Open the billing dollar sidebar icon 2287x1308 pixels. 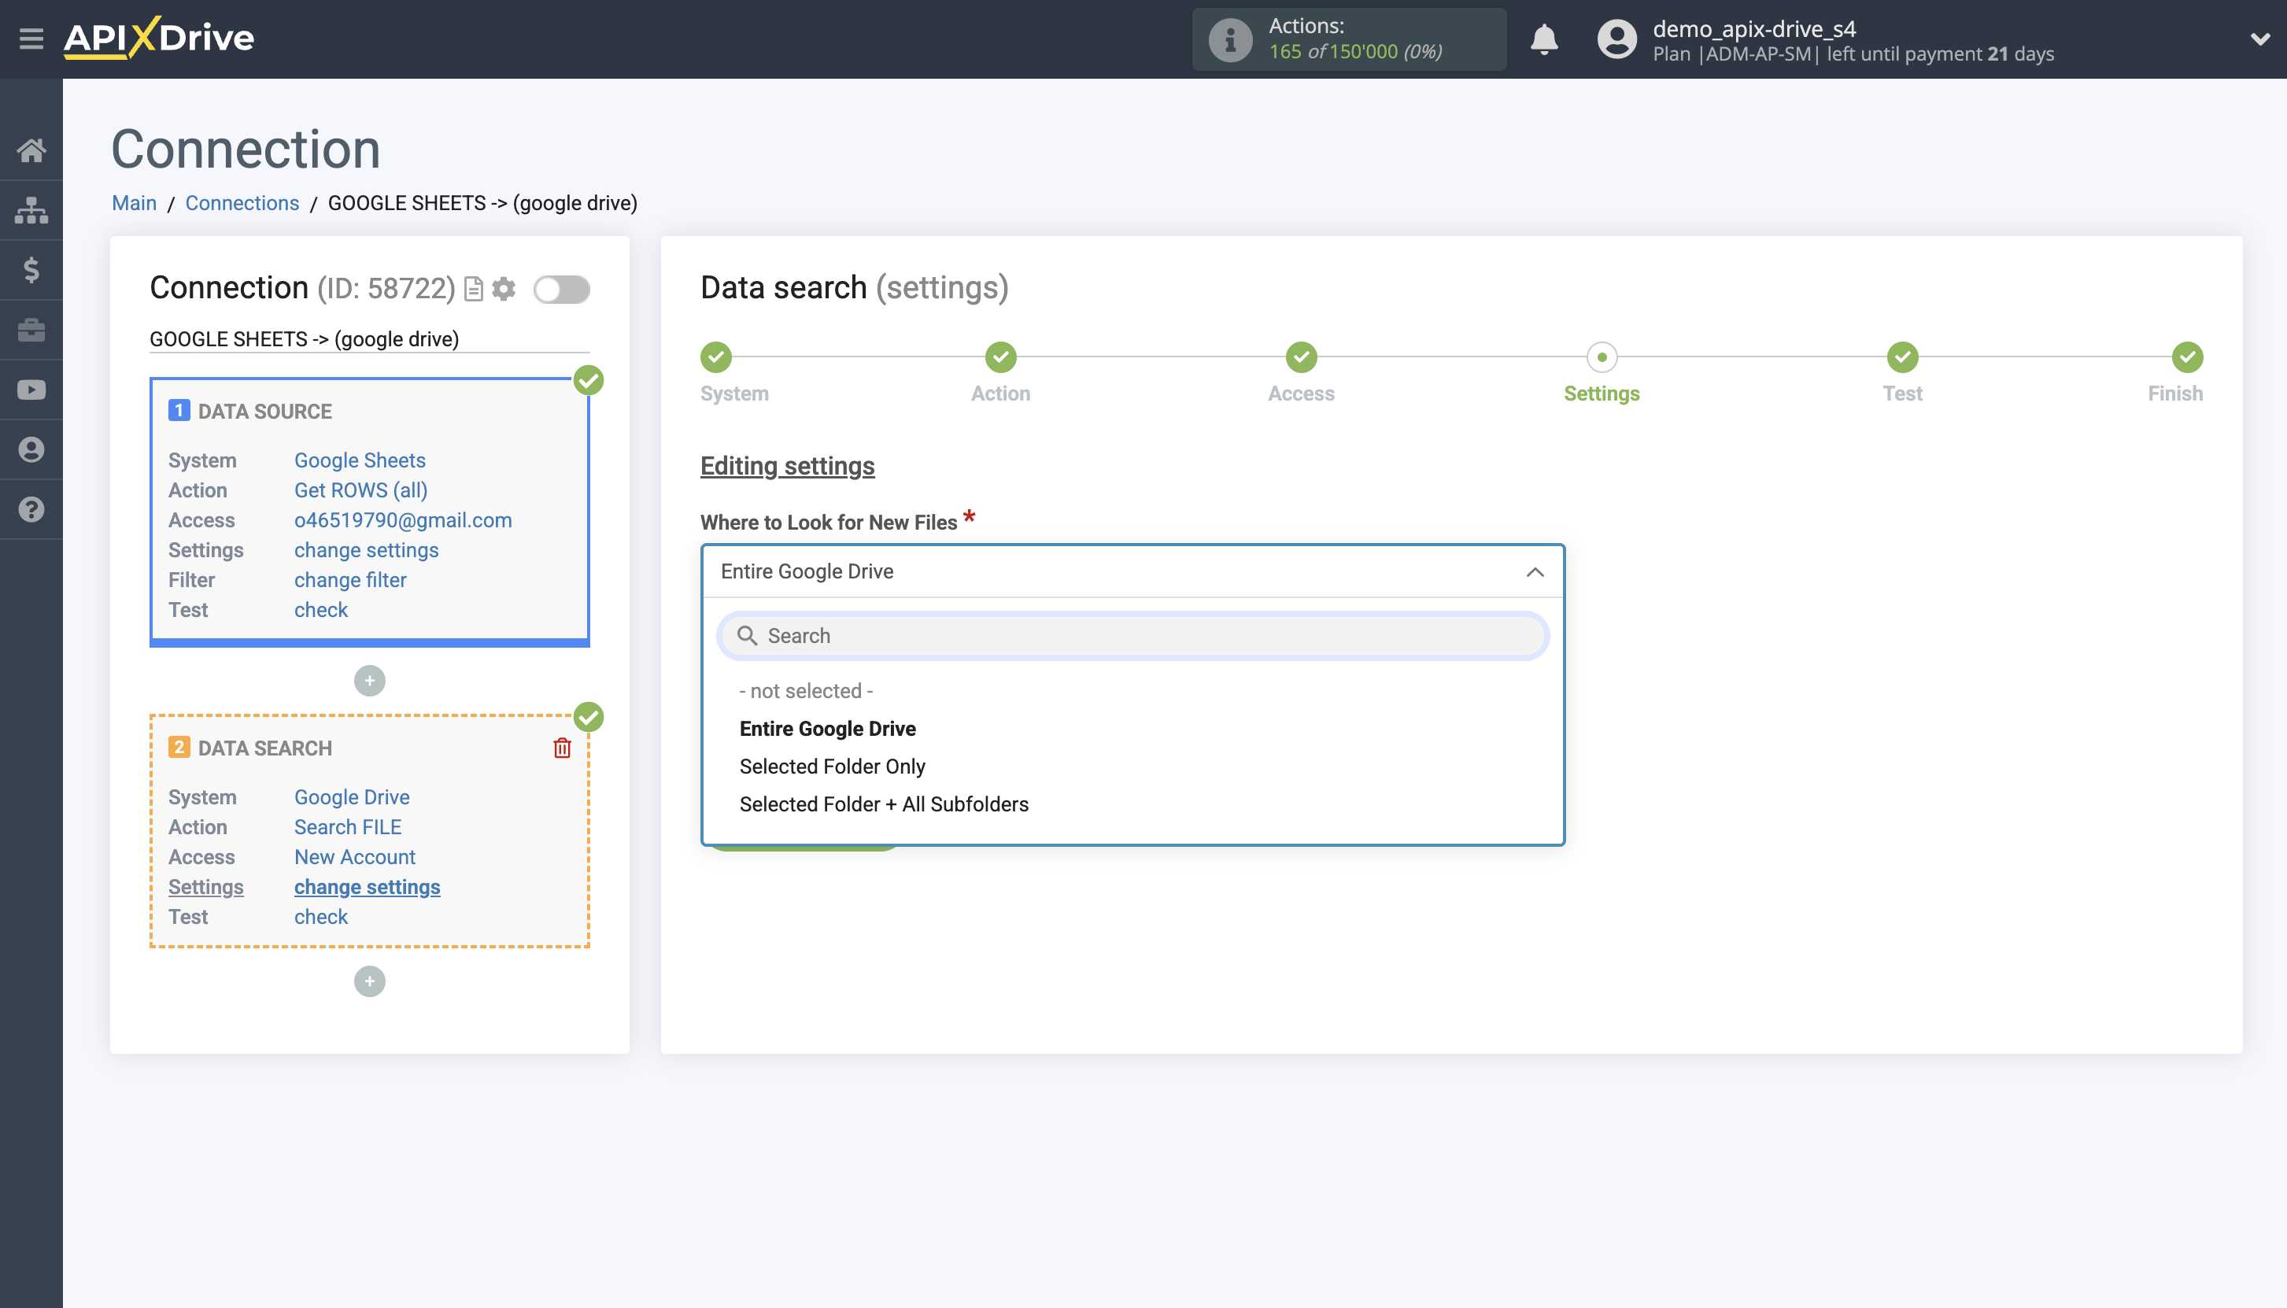[x=31, y=269]
